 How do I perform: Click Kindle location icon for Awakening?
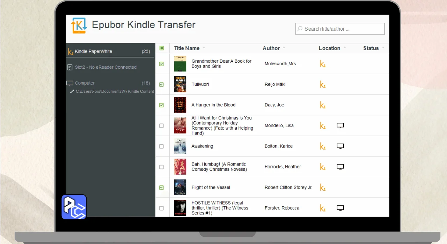pos(323,146)
